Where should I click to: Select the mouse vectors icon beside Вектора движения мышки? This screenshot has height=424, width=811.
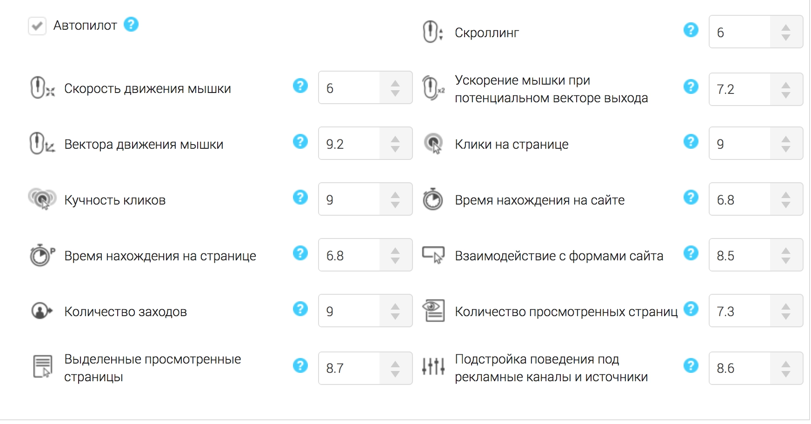[x=39, y=143]
